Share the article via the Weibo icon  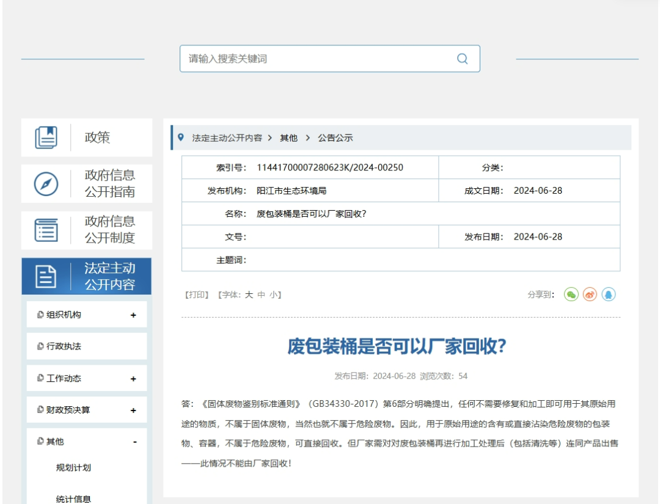(x=589, y=294)
